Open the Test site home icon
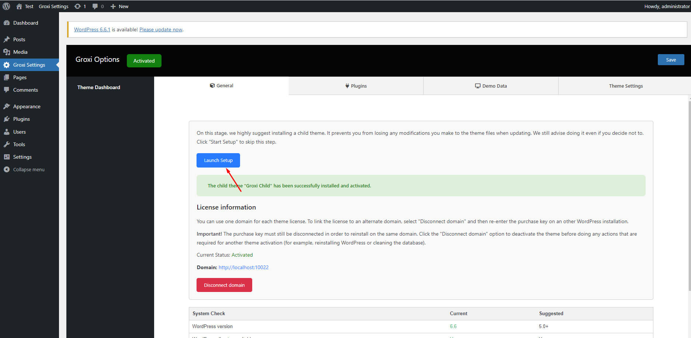 point(19,6)
